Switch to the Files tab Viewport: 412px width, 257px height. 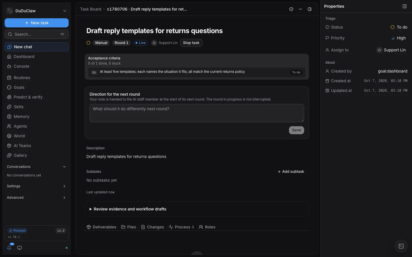point(128,227)
